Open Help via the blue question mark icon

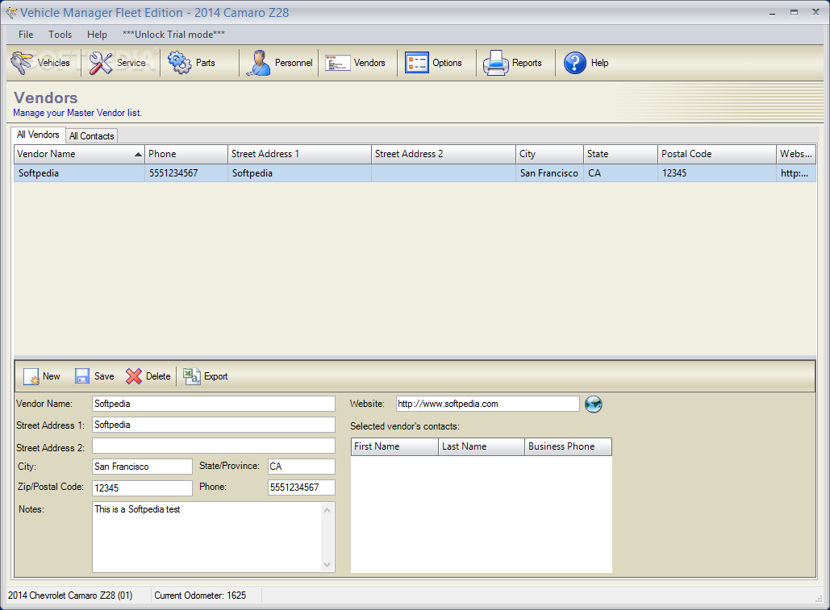pos(575,63)
